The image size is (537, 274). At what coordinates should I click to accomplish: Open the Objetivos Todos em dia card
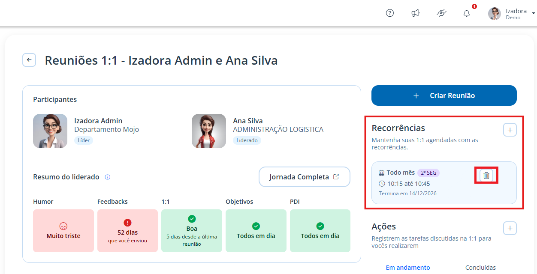tap(256, 231)
